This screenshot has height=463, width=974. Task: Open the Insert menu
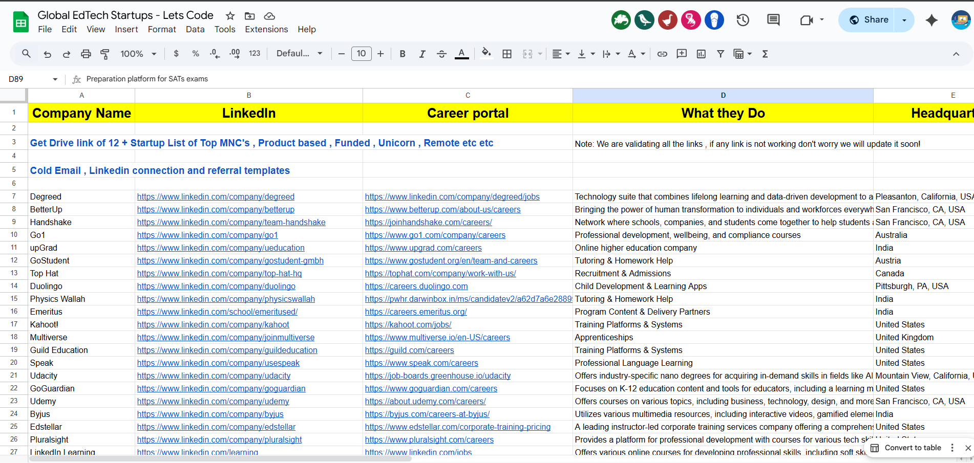click(126, 29)
